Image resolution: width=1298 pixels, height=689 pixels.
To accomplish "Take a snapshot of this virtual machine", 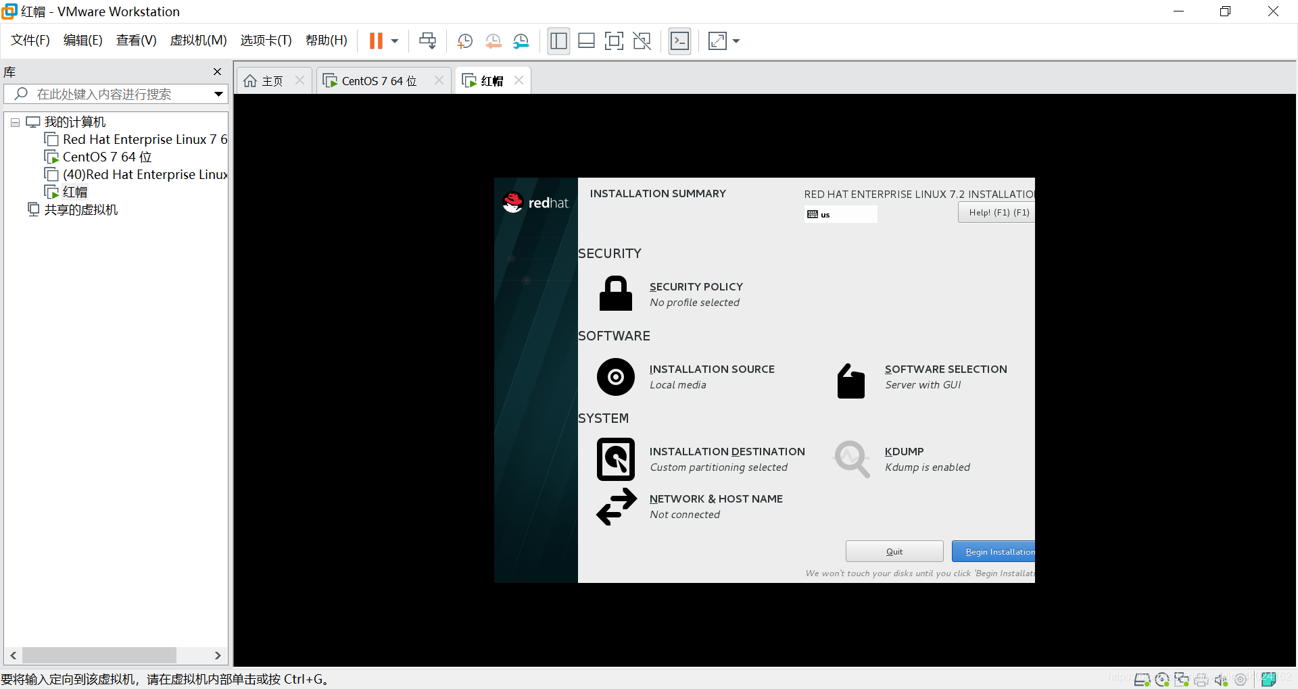I will click(464, 41).
